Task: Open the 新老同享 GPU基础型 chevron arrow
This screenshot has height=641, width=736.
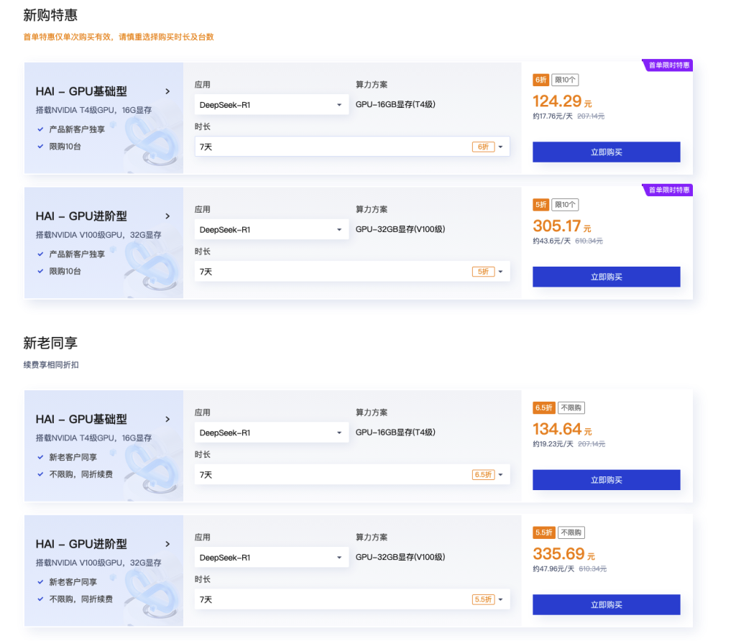Action: pos(167,420)
